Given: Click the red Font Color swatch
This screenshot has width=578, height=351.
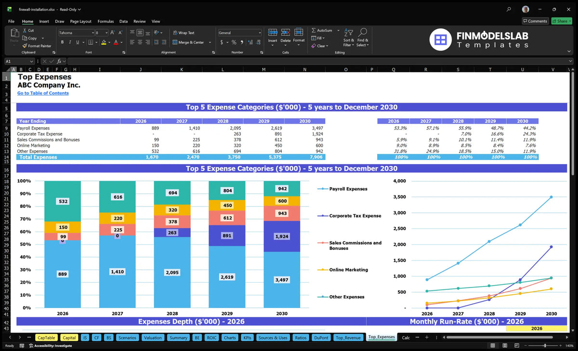Looking at the screenshot, I should coord(116,42).
